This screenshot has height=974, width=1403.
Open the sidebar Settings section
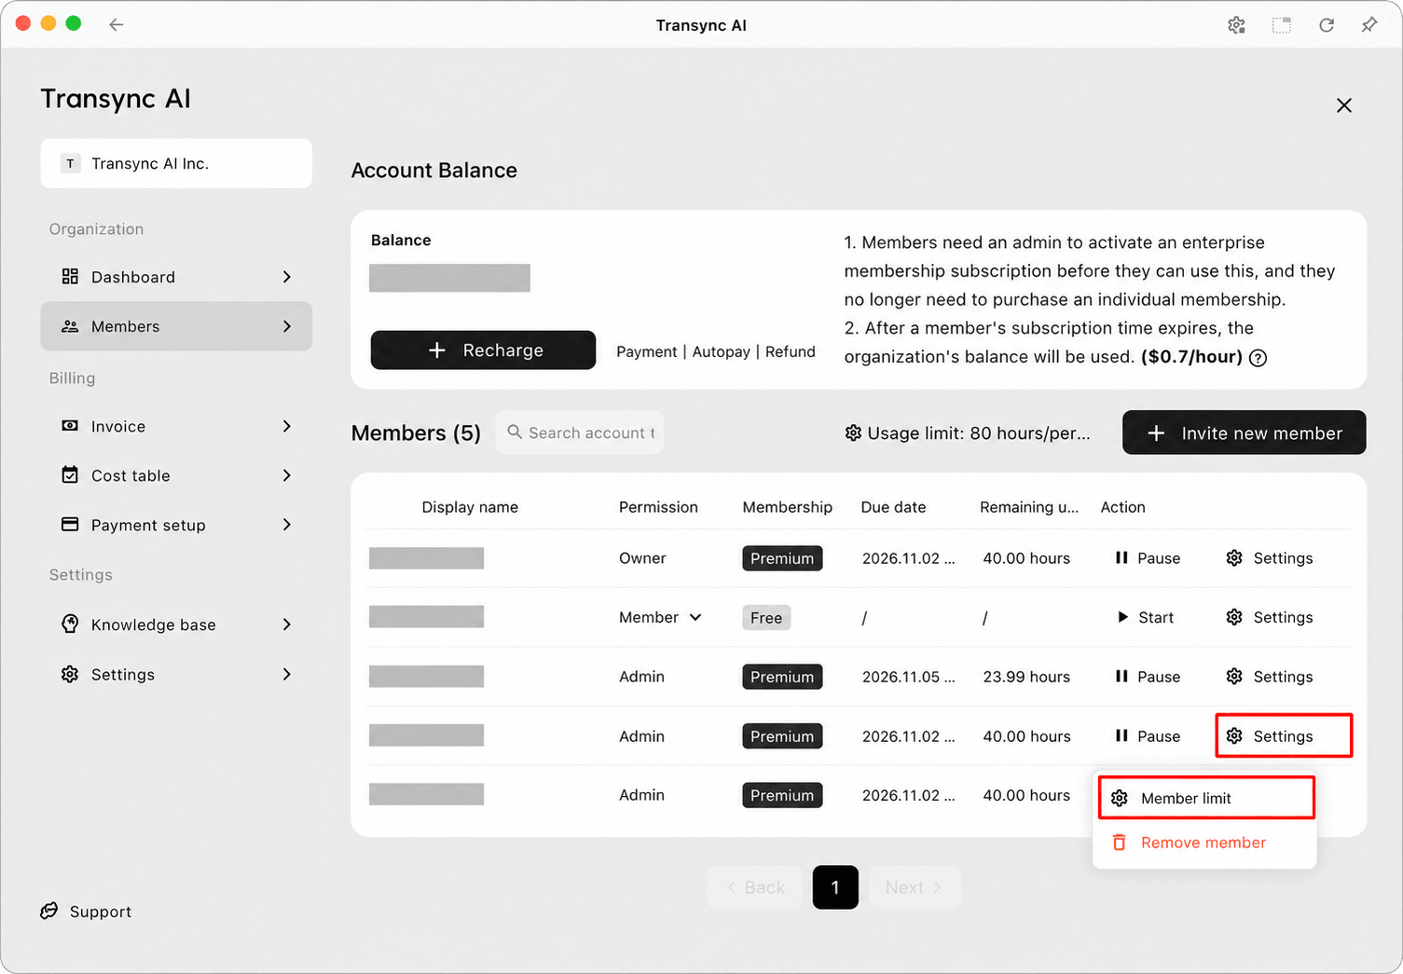point(176,674)
